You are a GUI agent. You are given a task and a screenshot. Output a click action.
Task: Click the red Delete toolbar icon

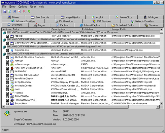tap(24, 11)
